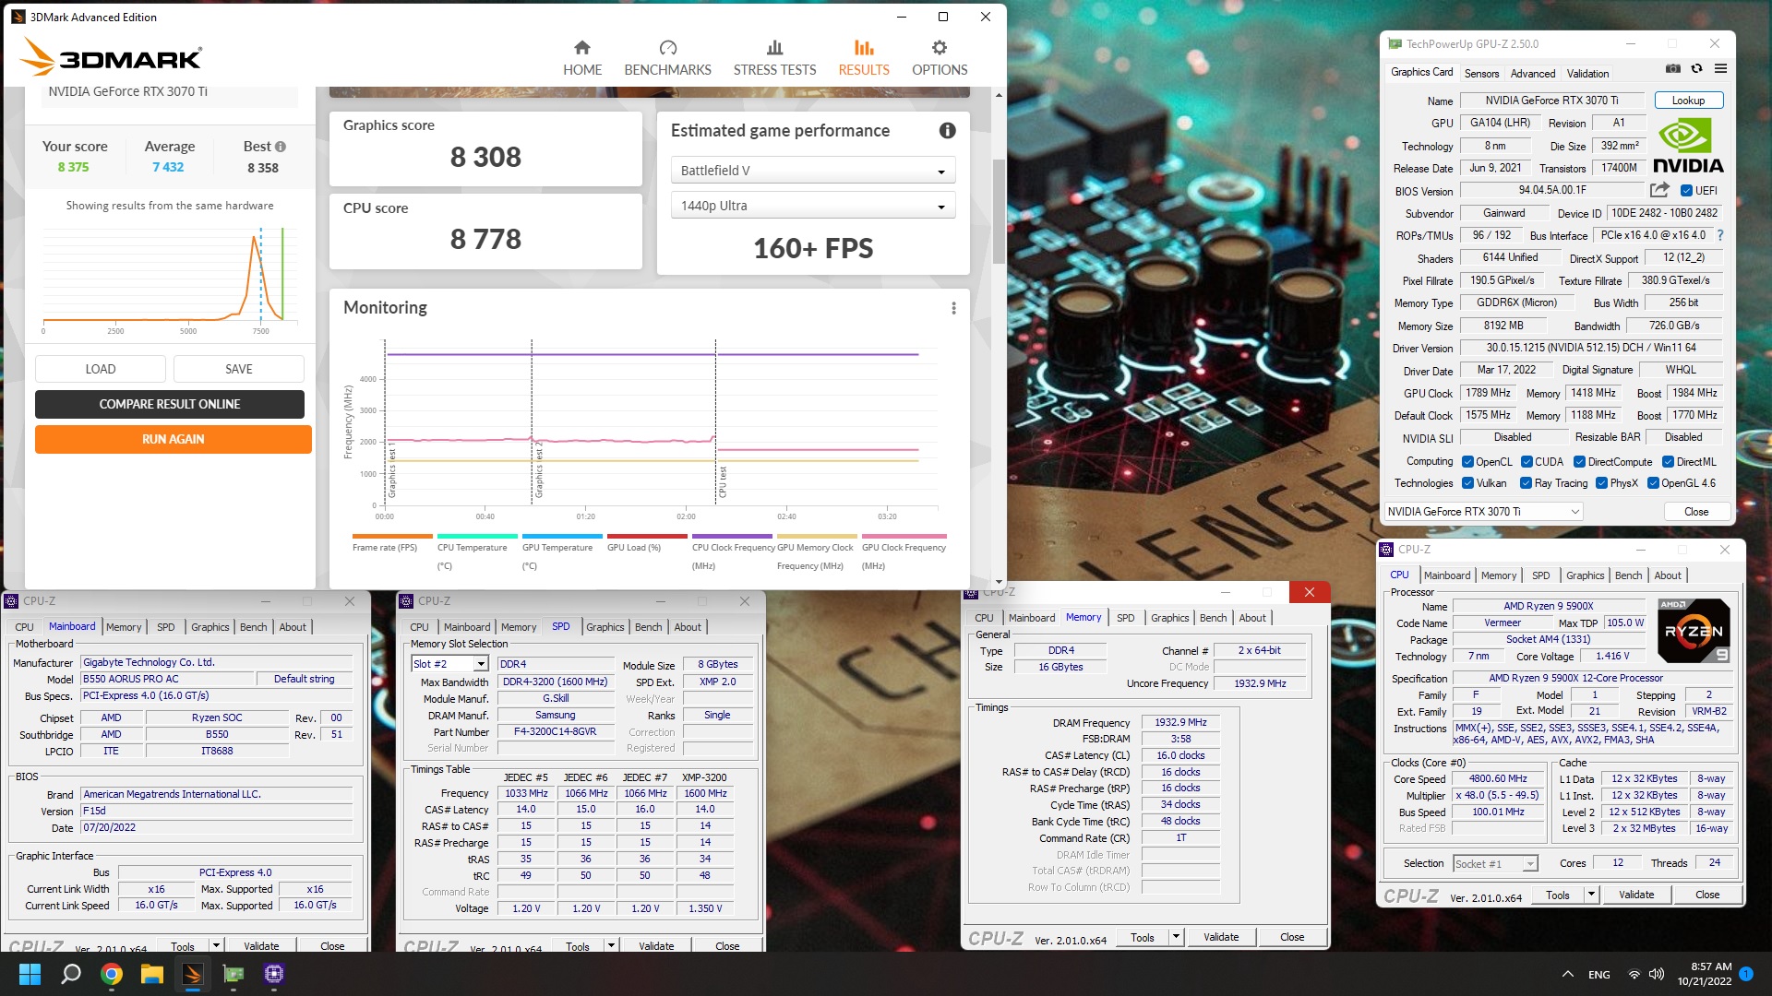1772x996 pixels.
Task: Toggle Vulkan checkbox in GPU-Z
Action: (1467, 483)
